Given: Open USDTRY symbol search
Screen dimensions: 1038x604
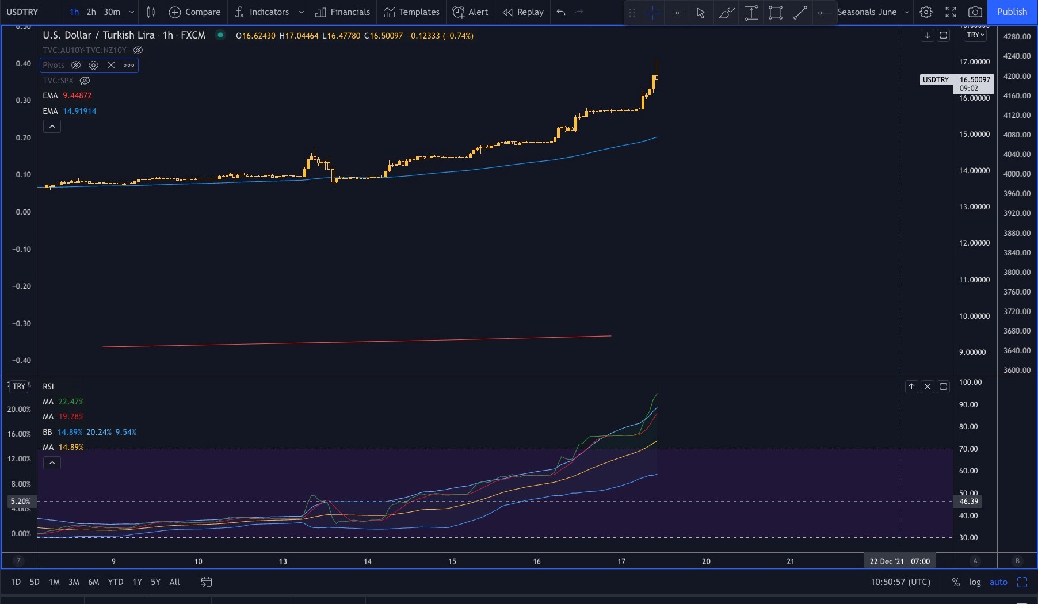Looking at the screenshot, I should click(x=22, y=12).
